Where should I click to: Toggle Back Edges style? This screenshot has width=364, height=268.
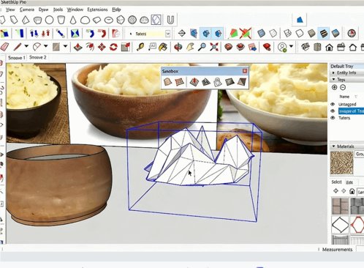[x=273, y=33]
